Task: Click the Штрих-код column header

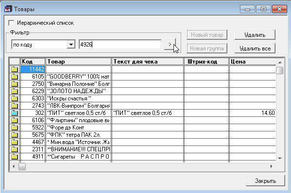Action: click(x=206, y=62)
